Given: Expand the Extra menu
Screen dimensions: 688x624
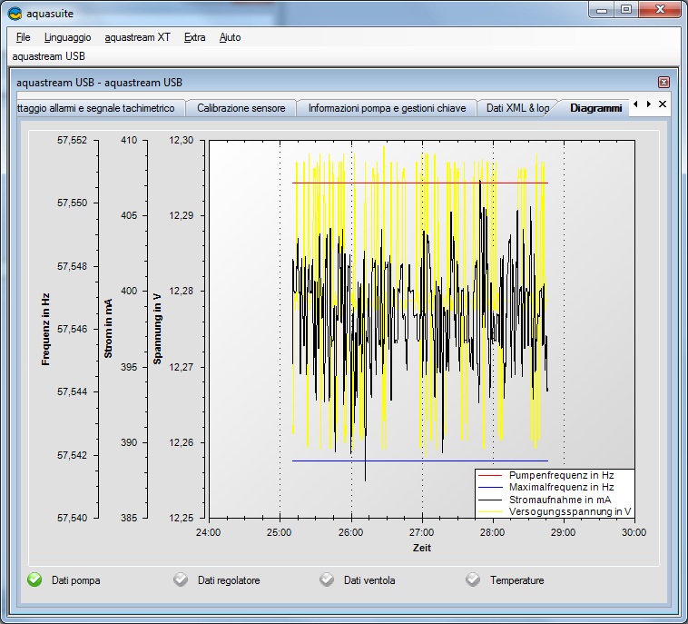Looking at the screenshot, I should 194,37.
